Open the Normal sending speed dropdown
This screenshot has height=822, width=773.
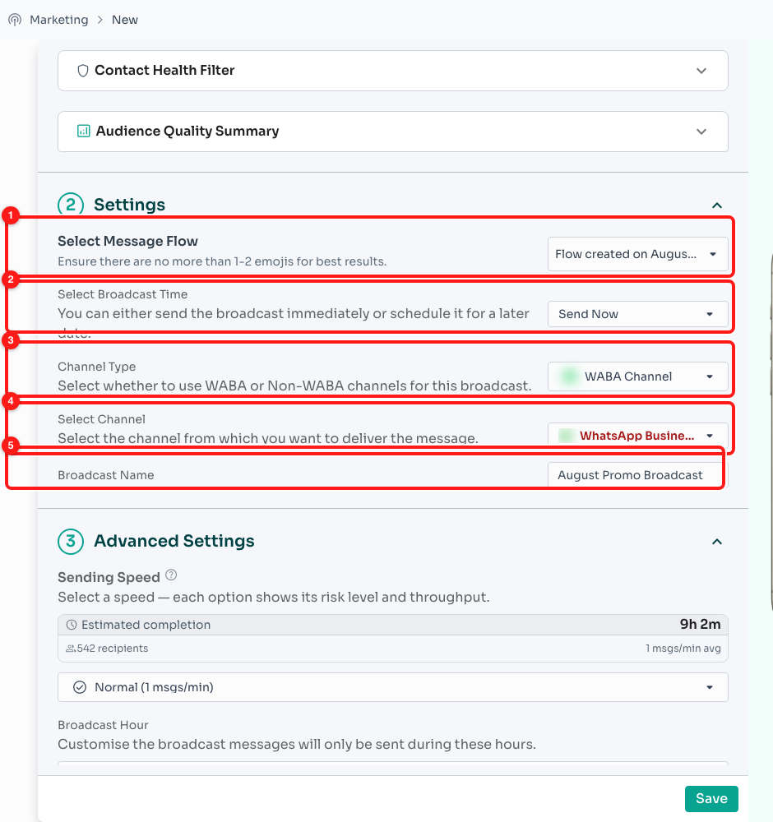[x=393, y=687]
